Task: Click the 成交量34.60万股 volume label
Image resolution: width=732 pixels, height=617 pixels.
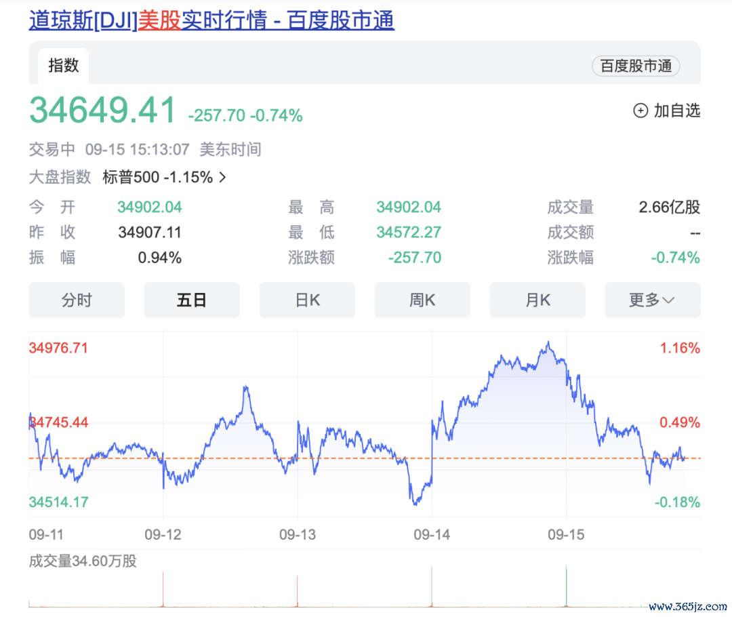Action: click(x=83, y=561)
